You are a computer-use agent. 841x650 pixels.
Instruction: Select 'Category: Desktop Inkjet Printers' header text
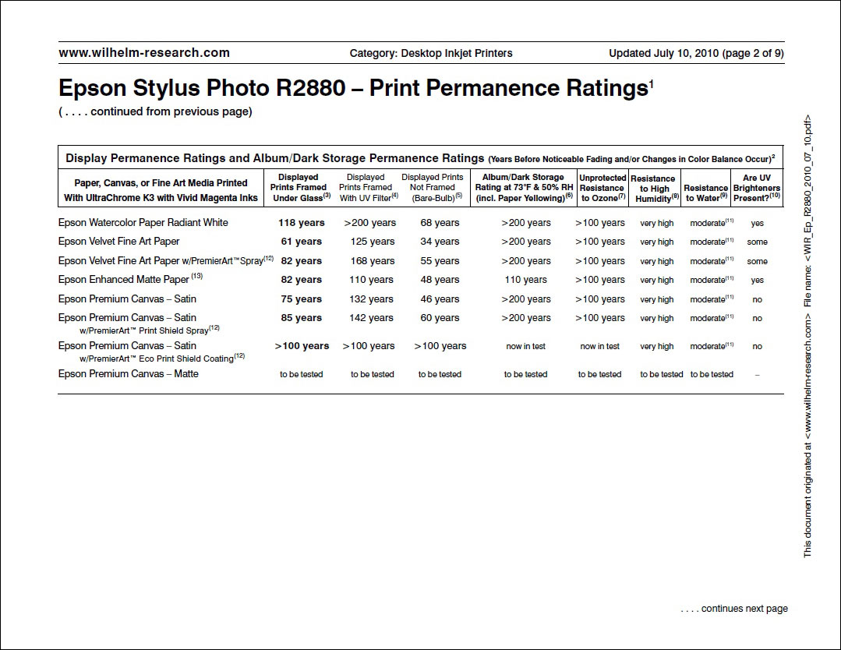click(x=431, y=53)
